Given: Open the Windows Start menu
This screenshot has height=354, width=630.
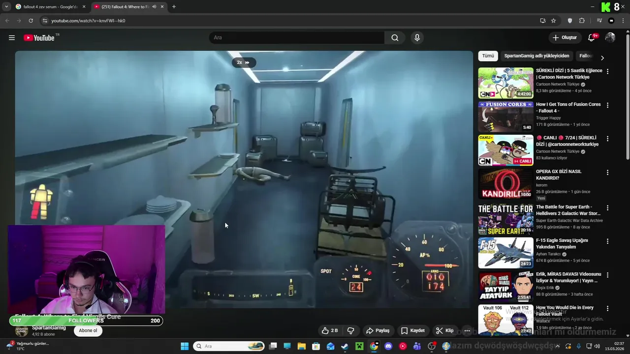Looking at the screenshot, I should (x=185, y=346).
